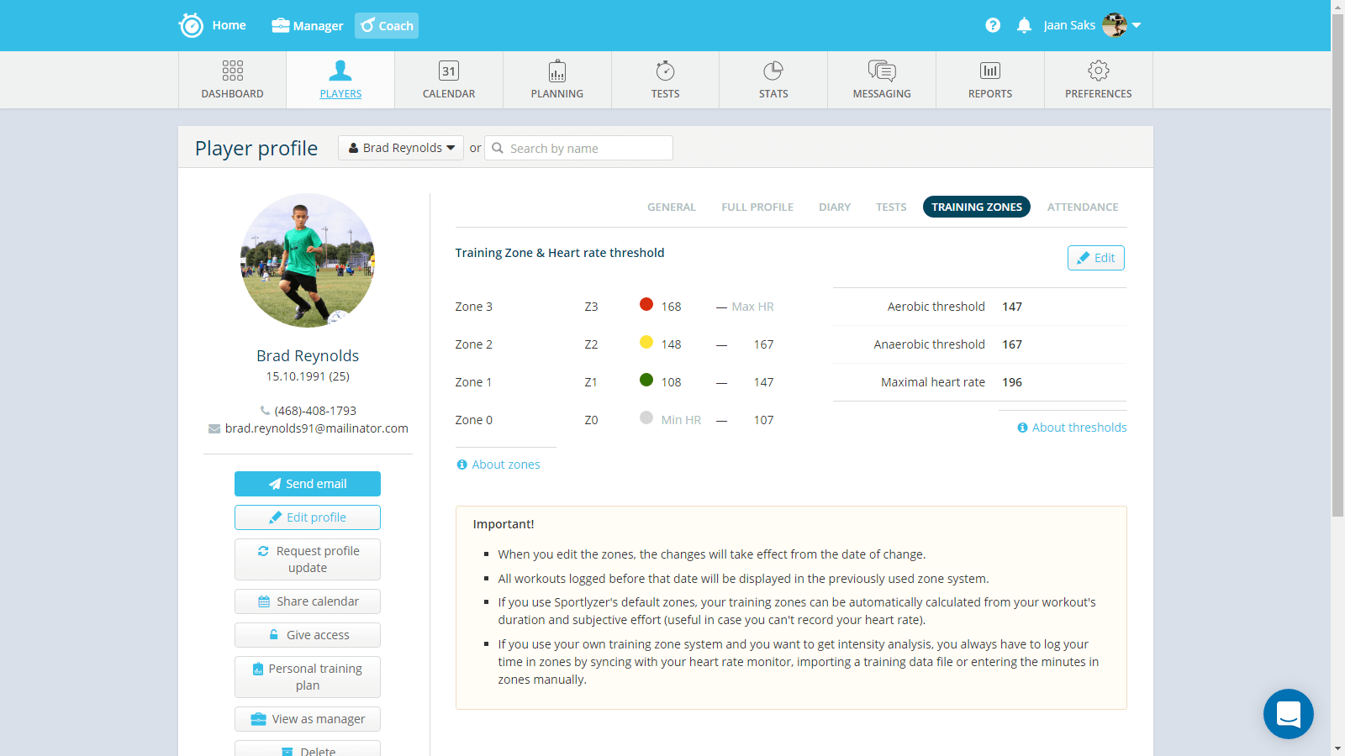Open the Calendar icon in navigation
Screen dimensions: 1345x756
pyautogui.click(x=449, y=71)
